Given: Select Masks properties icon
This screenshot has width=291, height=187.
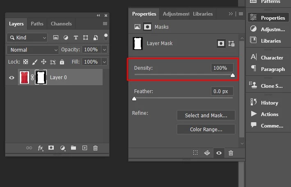Looking at the screenshot, I should pyautogui.click(x=147, y=27).
